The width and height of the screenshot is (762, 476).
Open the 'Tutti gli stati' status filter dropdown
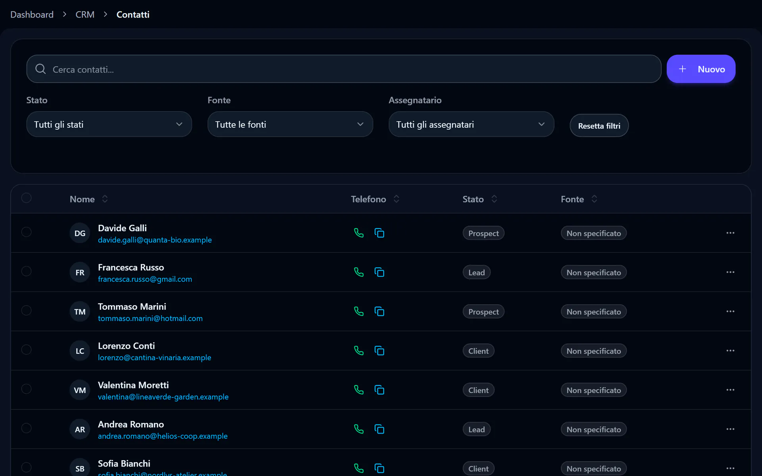(x=109, y=124)
